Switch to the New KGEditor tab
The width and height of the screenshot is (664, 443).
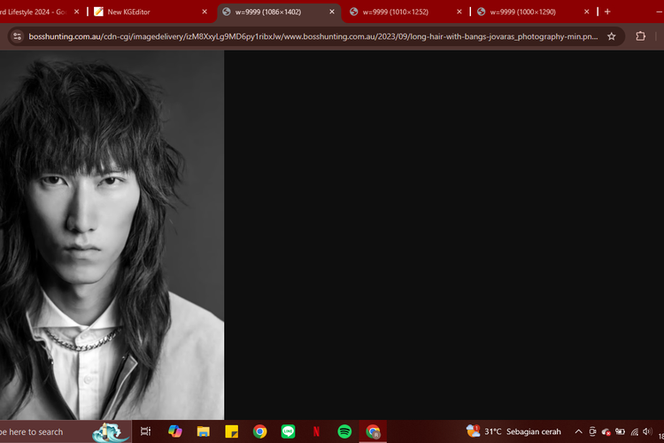pyautogui.click(x=142, y=12)
